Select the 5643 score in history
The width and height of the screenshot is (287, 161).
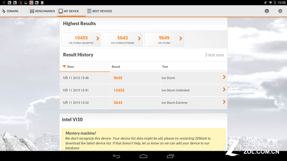(x=118, y=103)
